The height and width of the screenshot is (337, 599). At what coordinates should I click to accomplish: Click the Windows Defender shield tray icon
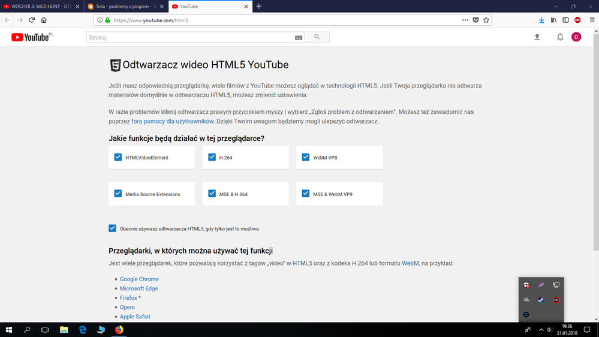[526, 285]
